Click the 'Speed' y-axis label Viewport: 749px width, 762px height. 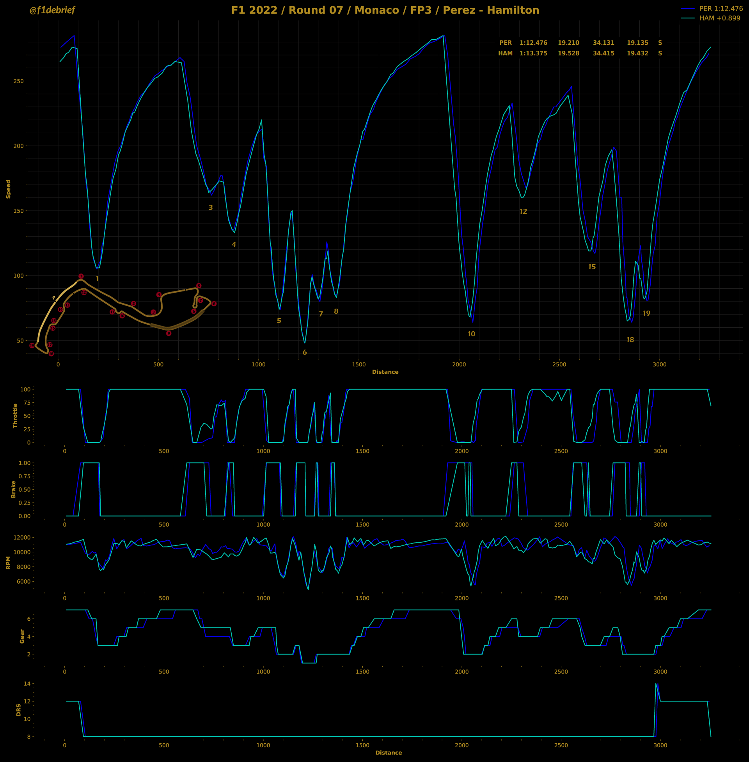(x=8, y=189)
